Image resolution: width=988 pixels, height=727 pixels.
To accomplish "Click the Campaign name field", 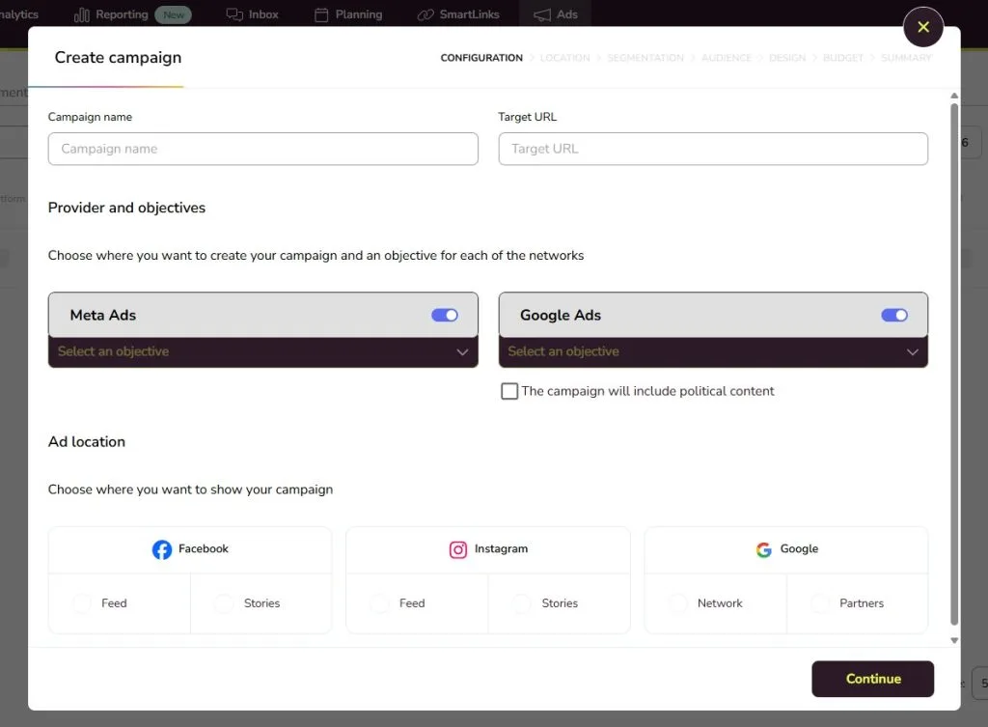I will pyautogui.click(x=262, y=149).
